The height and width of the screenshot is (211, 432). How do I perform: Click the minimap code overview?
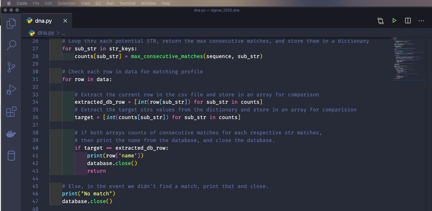(409, 59)
